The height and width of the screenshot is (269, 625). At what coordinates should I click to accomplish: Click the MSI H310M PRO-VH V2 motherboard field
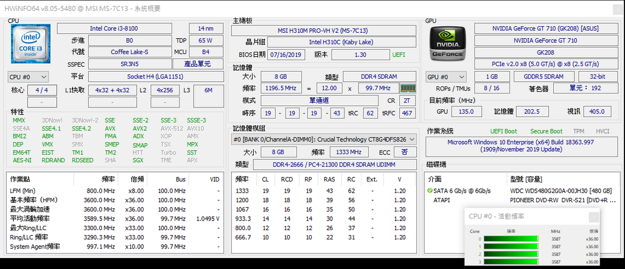[x=323, y=30]
